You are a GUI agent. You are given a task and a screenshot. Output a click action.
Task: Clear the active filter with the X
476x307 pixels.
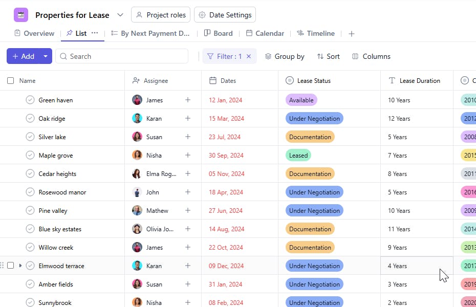(x=249, y=56)
